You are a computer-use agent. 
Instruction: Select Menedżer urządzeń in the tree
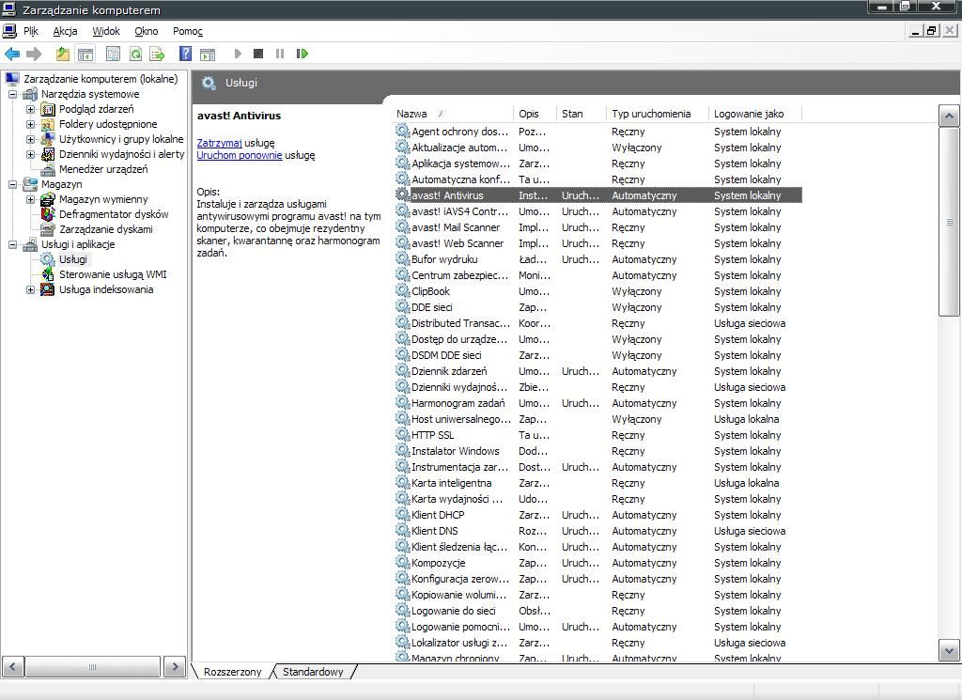pos(103,169)
